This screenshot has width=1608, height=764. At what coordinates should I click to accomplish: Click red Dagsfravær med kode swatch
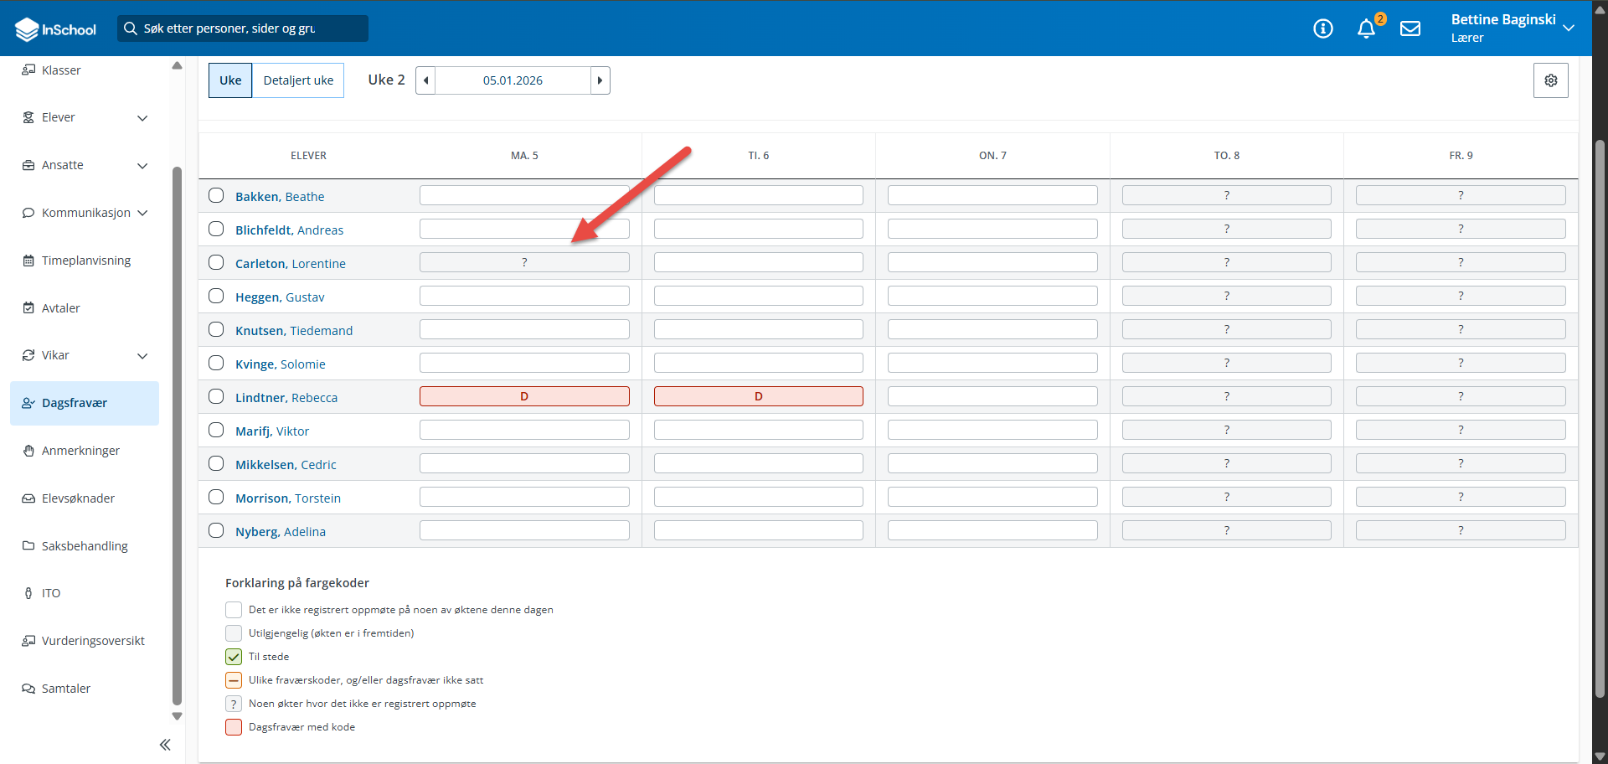coord(234,727)
